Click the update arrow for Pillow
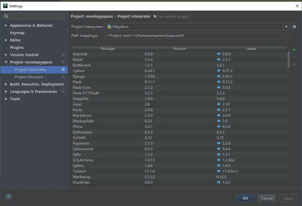This screenshot has height=206, width=302. tap(219, 126)
